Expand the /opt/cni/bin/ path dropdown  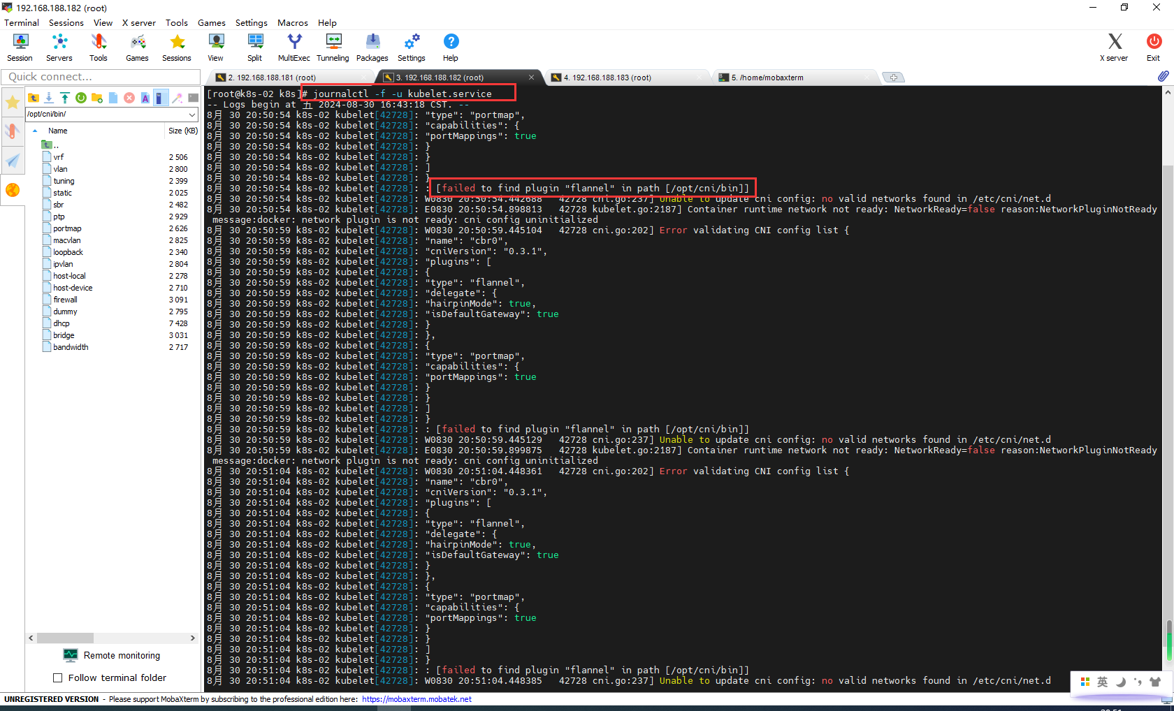[x=192, y=114]
